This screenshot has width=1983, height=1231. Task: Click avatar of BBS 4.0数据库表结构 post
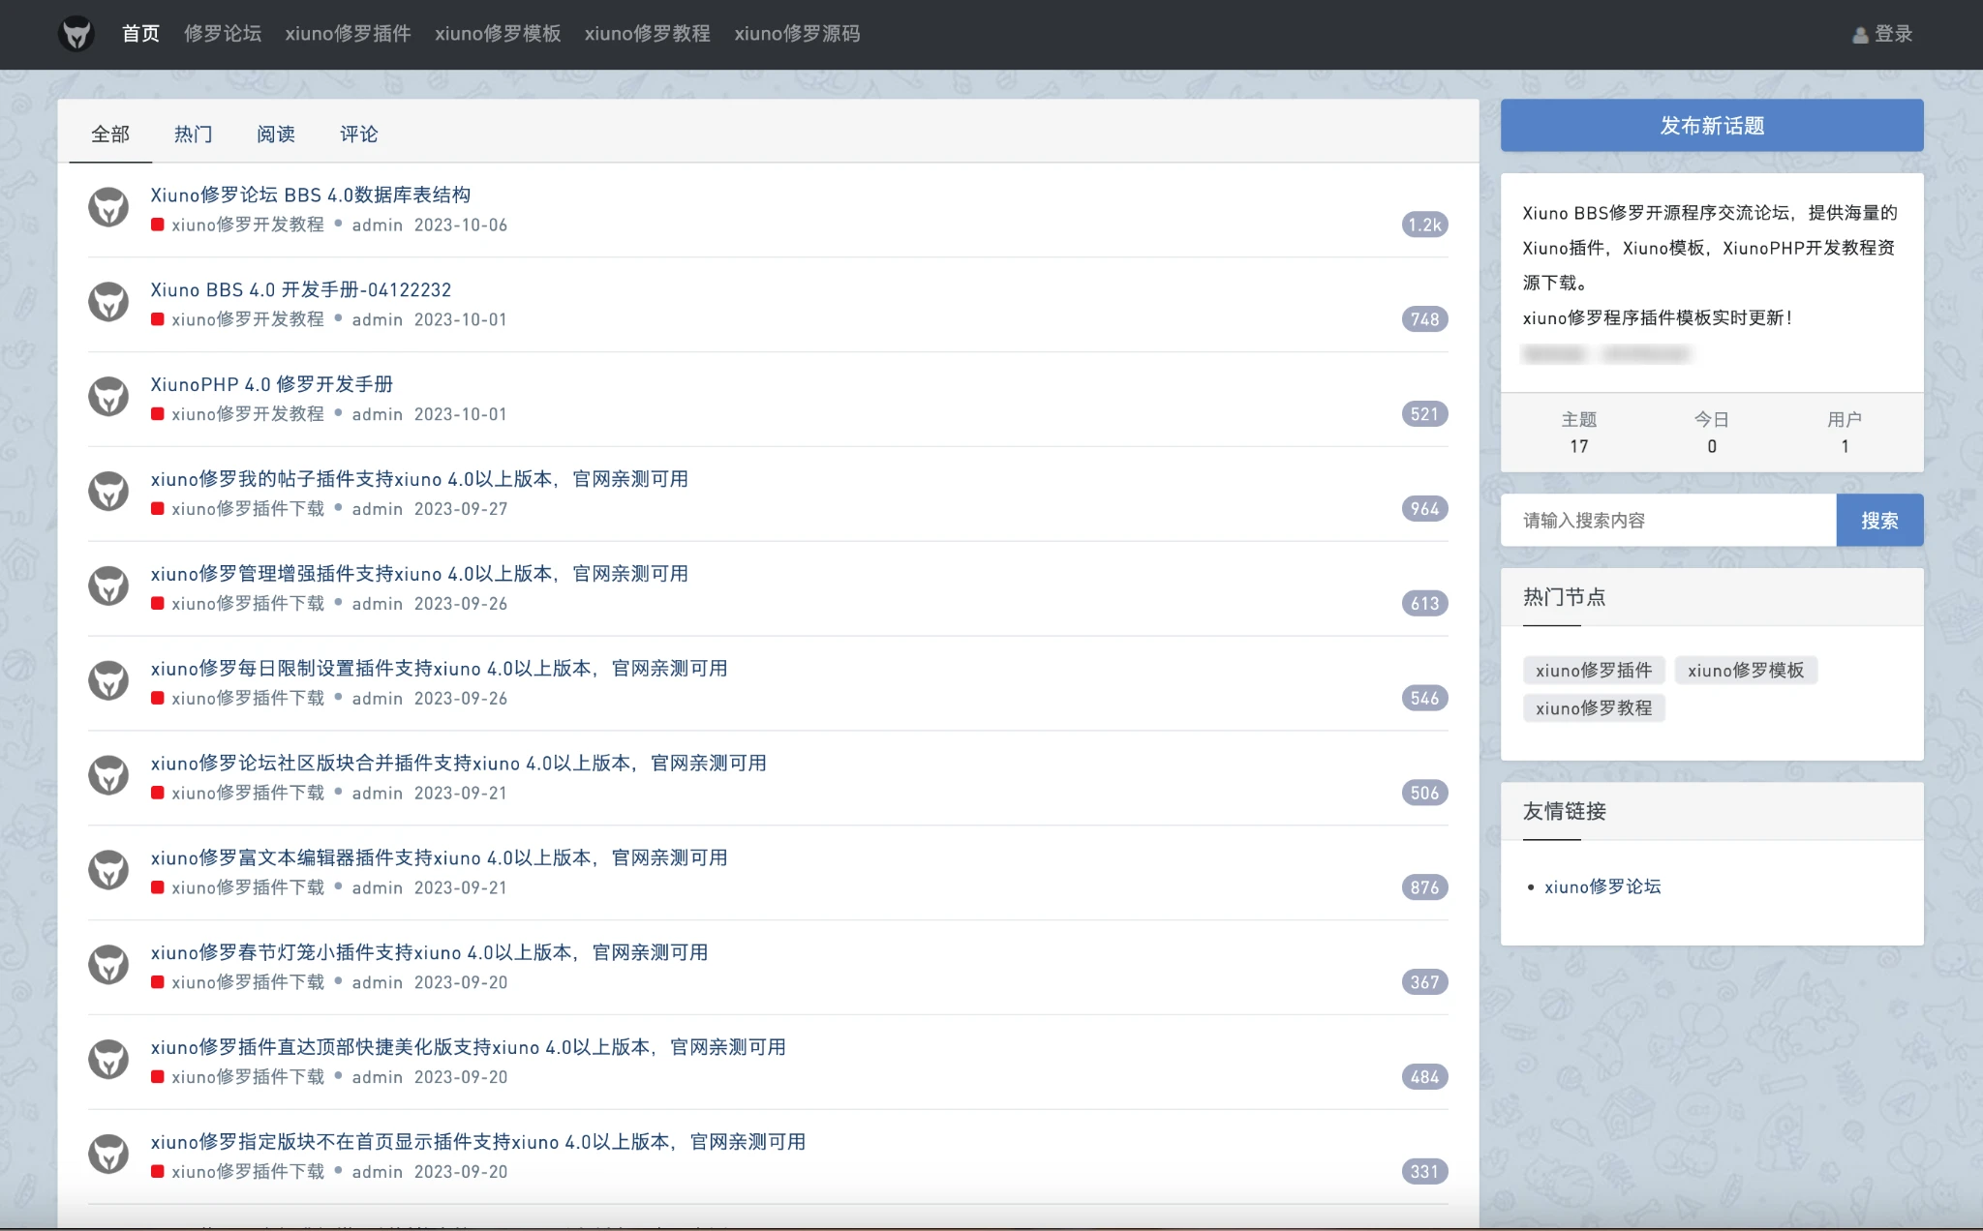point(108,207)
